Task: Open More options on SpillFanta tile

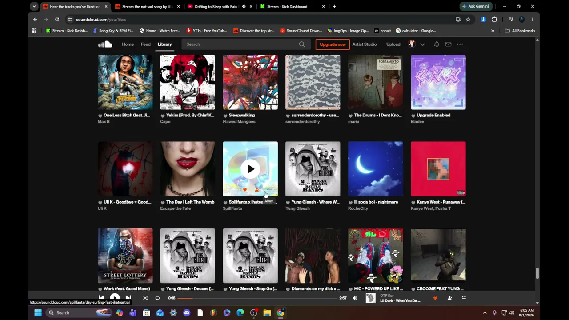Action: (268, 190)
